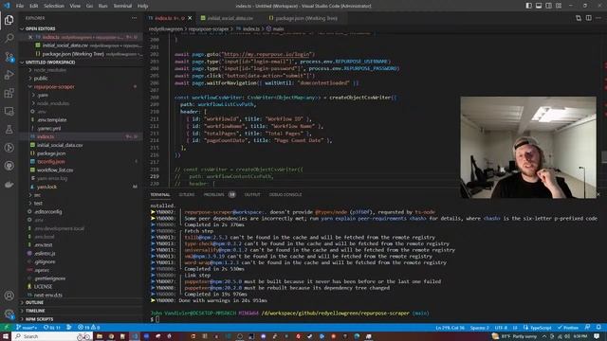
Task: Open the notifications bell in status bar
Action: tap(598, 327)
